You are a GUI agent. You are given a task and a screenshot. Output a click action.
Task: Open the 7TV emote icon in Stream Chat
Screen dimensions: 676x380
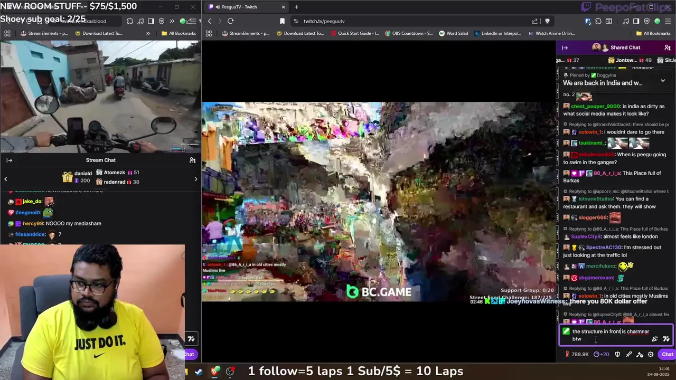(x=191, y=339)
